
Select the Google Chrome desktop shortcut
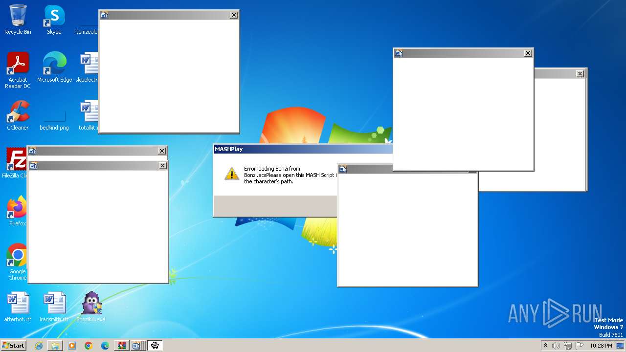point(18,262)
